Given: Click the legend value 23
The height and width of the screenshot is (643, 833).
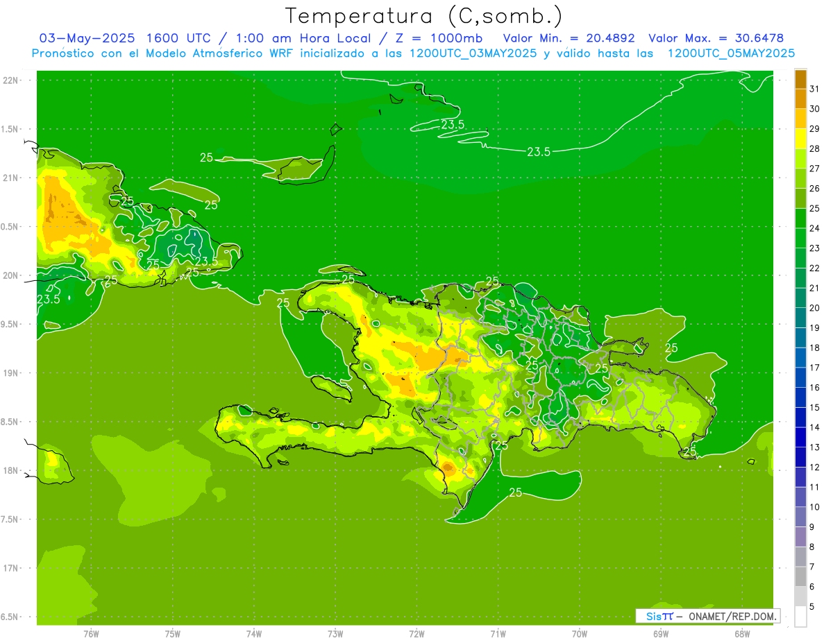Looking at the screenshot, I should (x=814, y=248).
